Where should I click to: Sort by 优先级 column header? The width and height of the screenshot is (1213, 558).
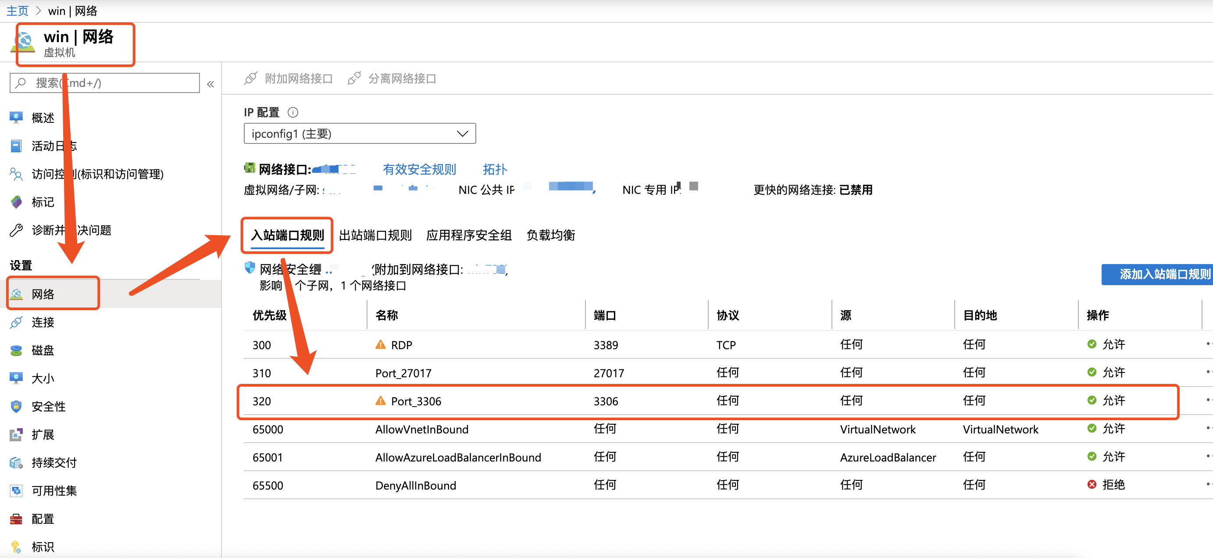(x=269, y=315)
